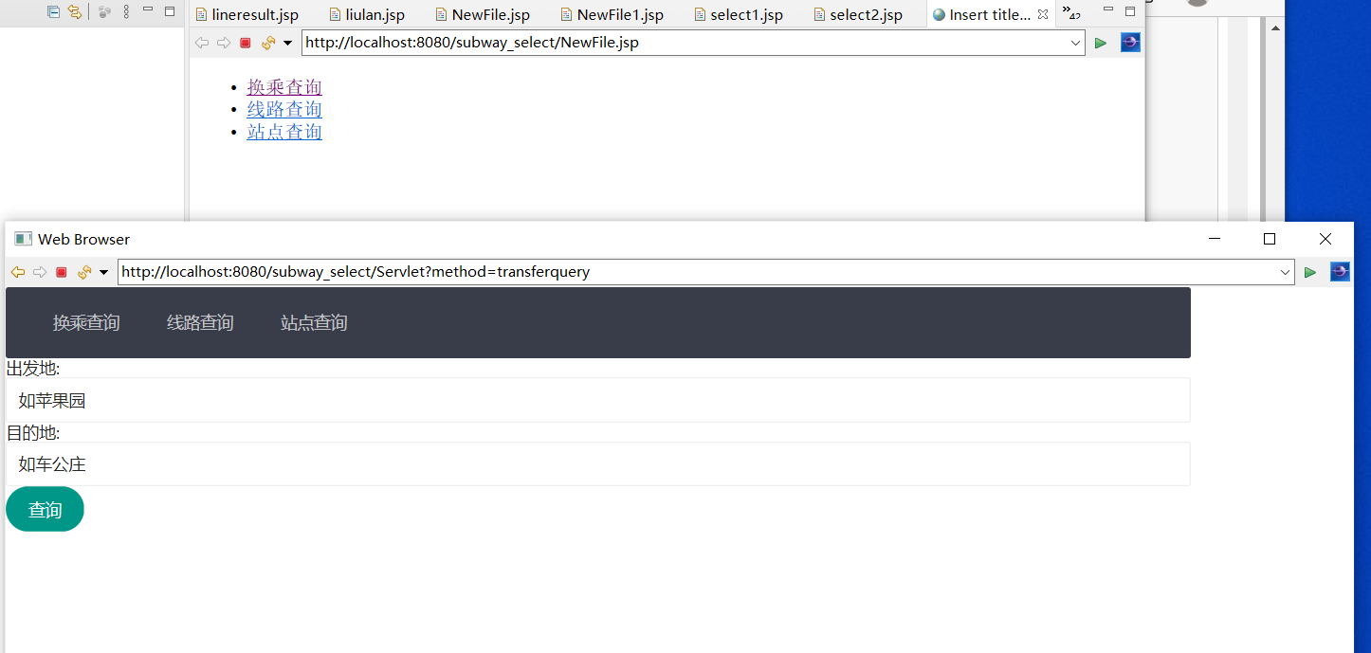This screenshot has height=653, width=1371.
Task: Show the hidden editor tabs list
Action: (1071, 13)
